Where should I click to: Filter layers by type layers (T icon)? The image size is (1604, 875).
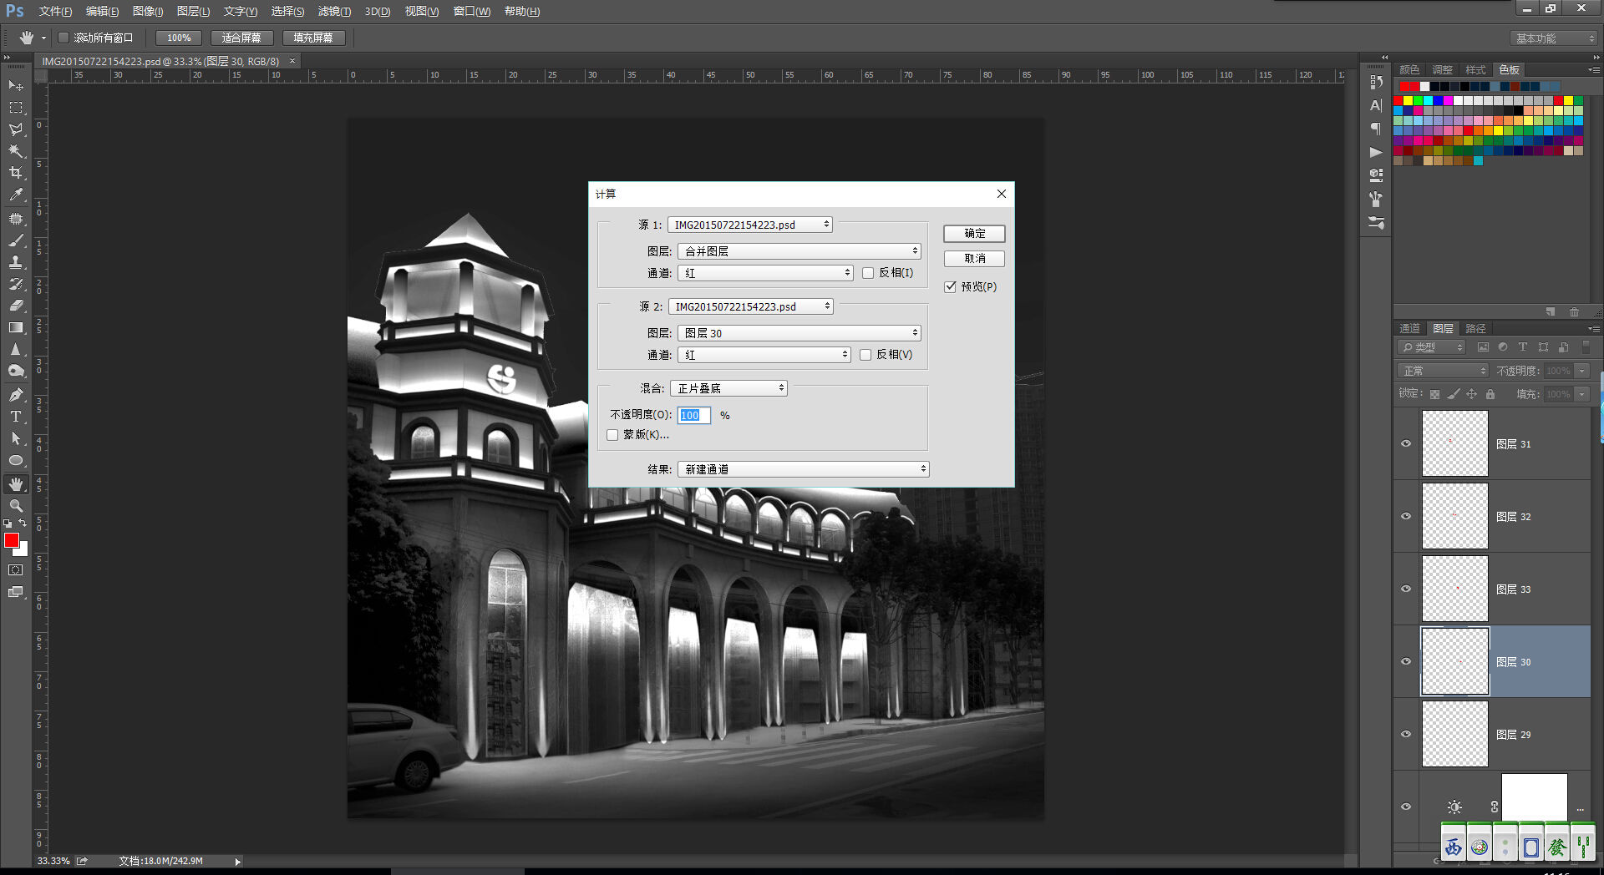click(x=1523, y=347)
